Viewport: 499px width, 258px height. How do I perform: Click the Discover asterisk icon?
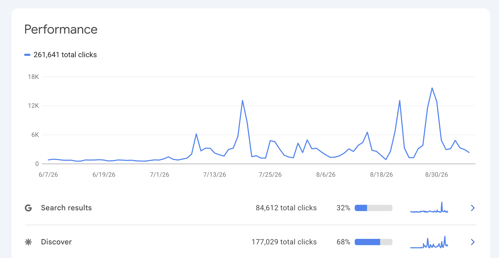28,242
